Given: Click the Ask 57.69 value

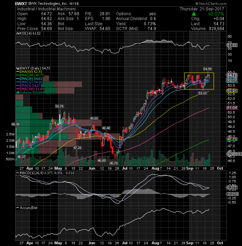Looking at the screenshot, I should [x=74, y=14].
